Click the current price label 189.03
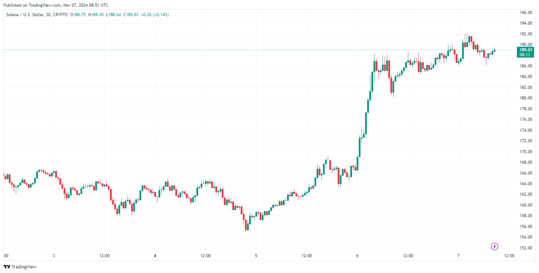This screenshot has width=539, height=273. point(525,50)
